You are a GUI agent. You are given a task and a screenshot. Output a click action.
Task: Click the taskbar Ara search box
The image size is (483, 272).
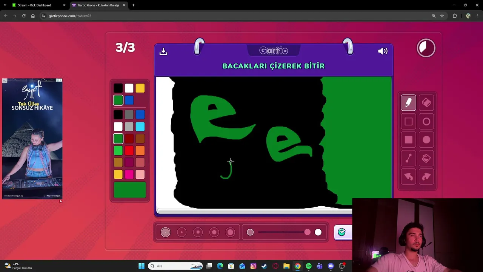[x=175, y=266]
